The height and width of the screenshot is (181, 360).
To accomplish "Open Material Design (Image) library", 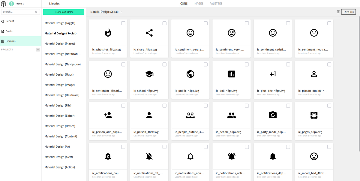I will coord(60,85).
